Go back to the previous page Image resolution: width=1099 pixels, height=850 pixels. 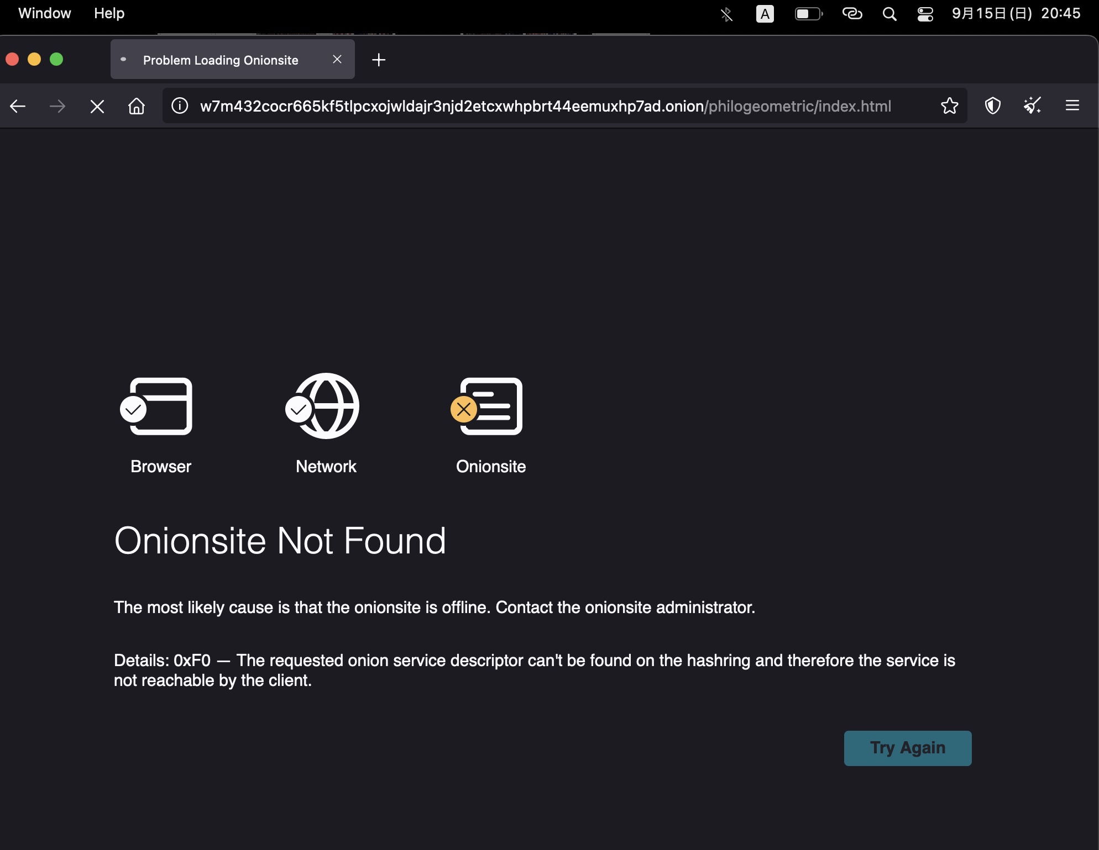click(x=18, y=106)
